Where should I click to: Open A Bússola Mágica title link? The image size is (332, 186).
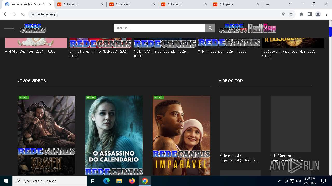click(289, 54)
